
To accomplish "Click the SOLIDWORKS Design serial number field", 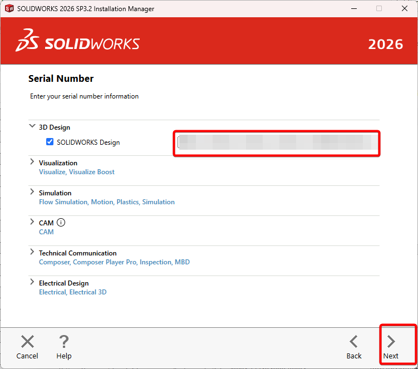I will coord(278,142).
